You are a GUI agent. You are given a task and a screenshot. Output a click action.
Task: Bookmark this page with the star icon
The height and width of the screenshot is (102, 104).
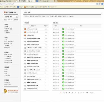[99, 4]
